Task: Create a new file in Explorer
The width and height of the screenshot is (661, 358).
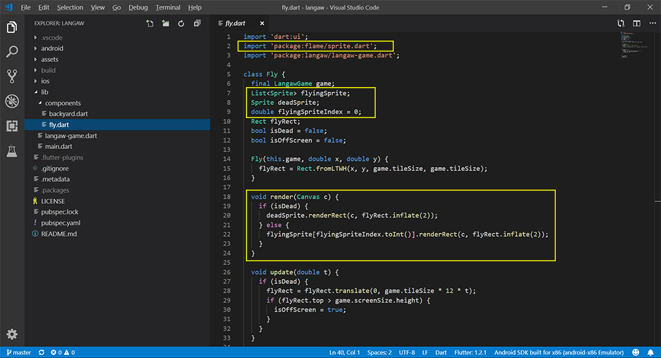Action: [x=150, y=24]
